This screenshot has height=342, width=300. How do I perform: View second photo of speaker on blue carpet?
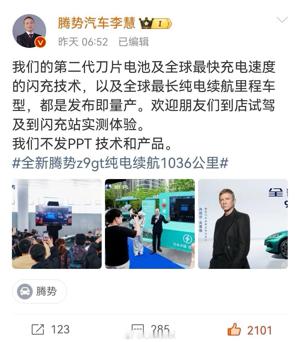click(150, 224)
